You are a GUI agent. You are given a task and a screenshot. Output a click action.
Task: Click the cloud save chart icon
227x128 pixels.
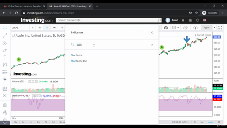pos(195,28)
